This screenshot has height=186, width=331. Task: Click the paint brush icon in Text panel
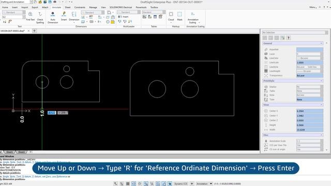point(10,22)
